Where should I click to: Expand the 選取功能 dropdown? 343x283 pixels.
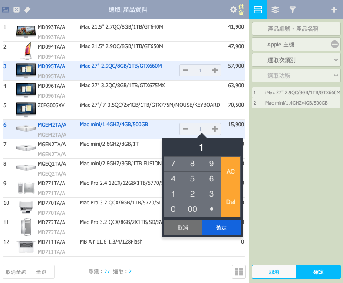pos(296,76)
